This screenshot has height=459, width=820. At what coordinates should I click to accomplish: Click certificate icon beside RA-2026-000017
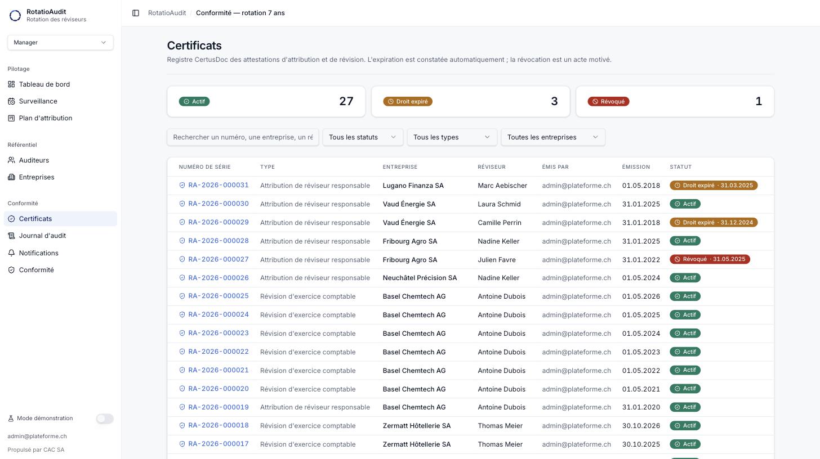[182, 444]
